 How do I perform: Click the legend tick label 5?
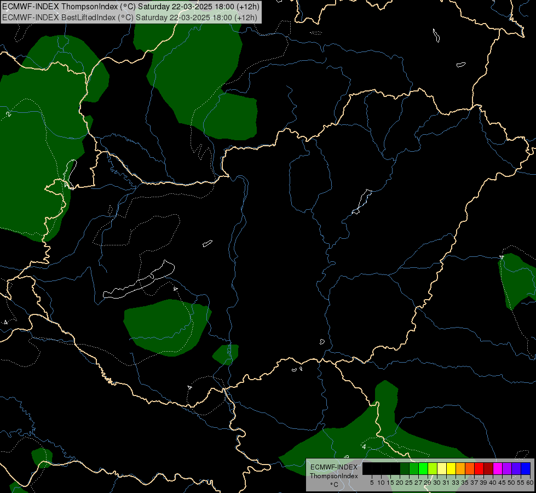(372, 483)
